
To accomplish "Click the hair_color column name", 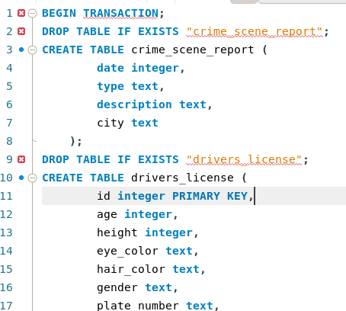I will point(131,269).
